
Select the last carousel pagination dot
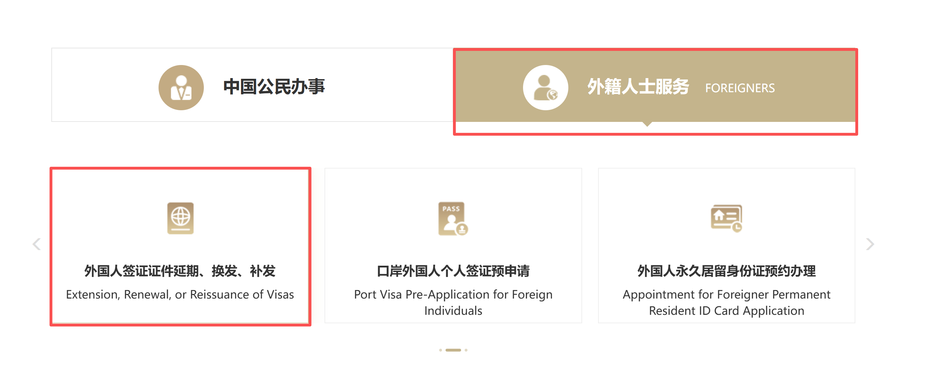(x=466, y=350)
